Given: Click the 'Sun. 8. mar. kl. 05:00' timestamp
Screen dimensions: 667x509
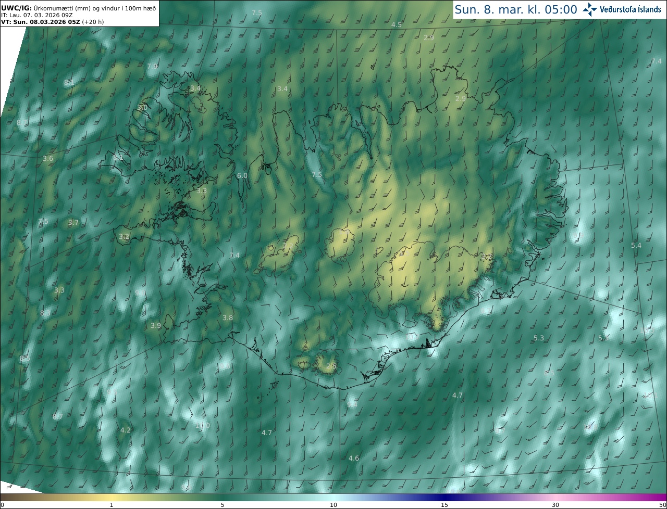Looking at the screenshot, I should pos(516,9).
